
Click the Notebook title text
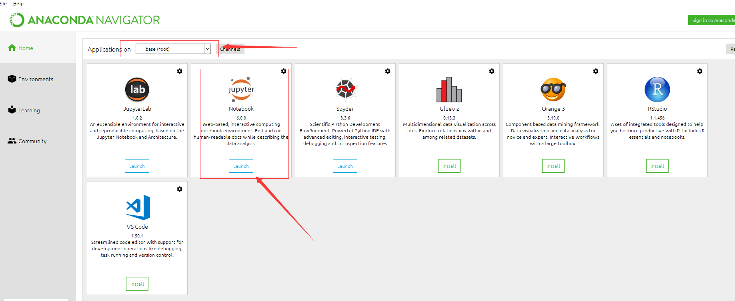pyautogui.click(x=241, y=109)
